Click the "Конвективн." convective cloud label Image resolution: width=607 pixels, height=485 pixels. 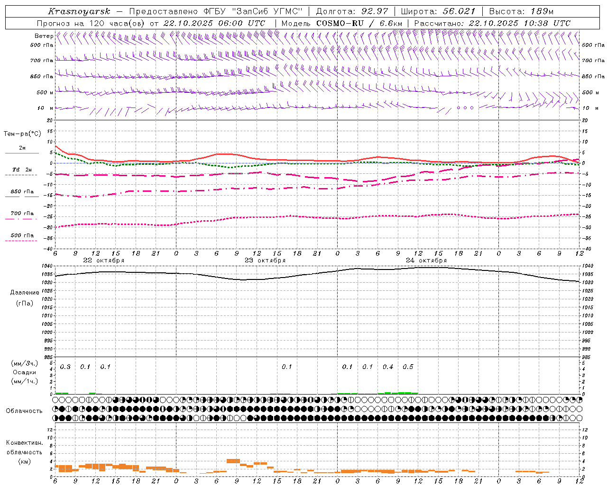[x=24, y=443]
